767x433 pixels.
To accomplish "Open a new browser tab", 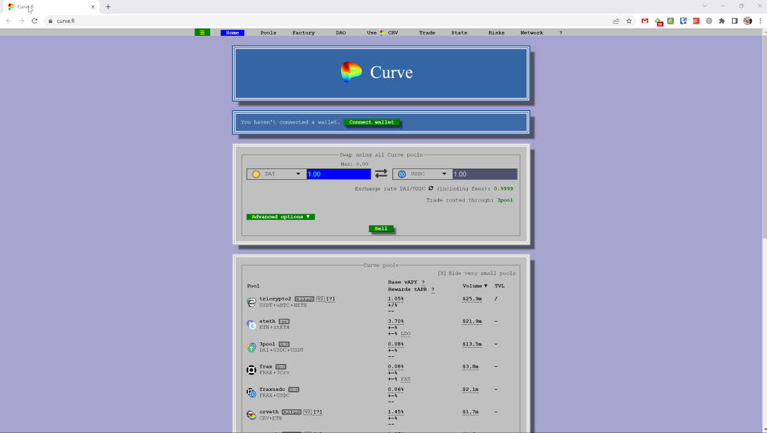I will [108, 6].
